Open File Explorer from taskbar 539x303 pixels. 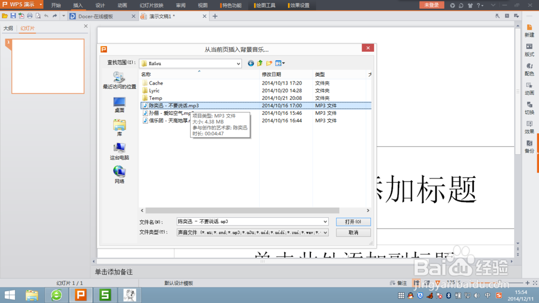pos(32,295)
